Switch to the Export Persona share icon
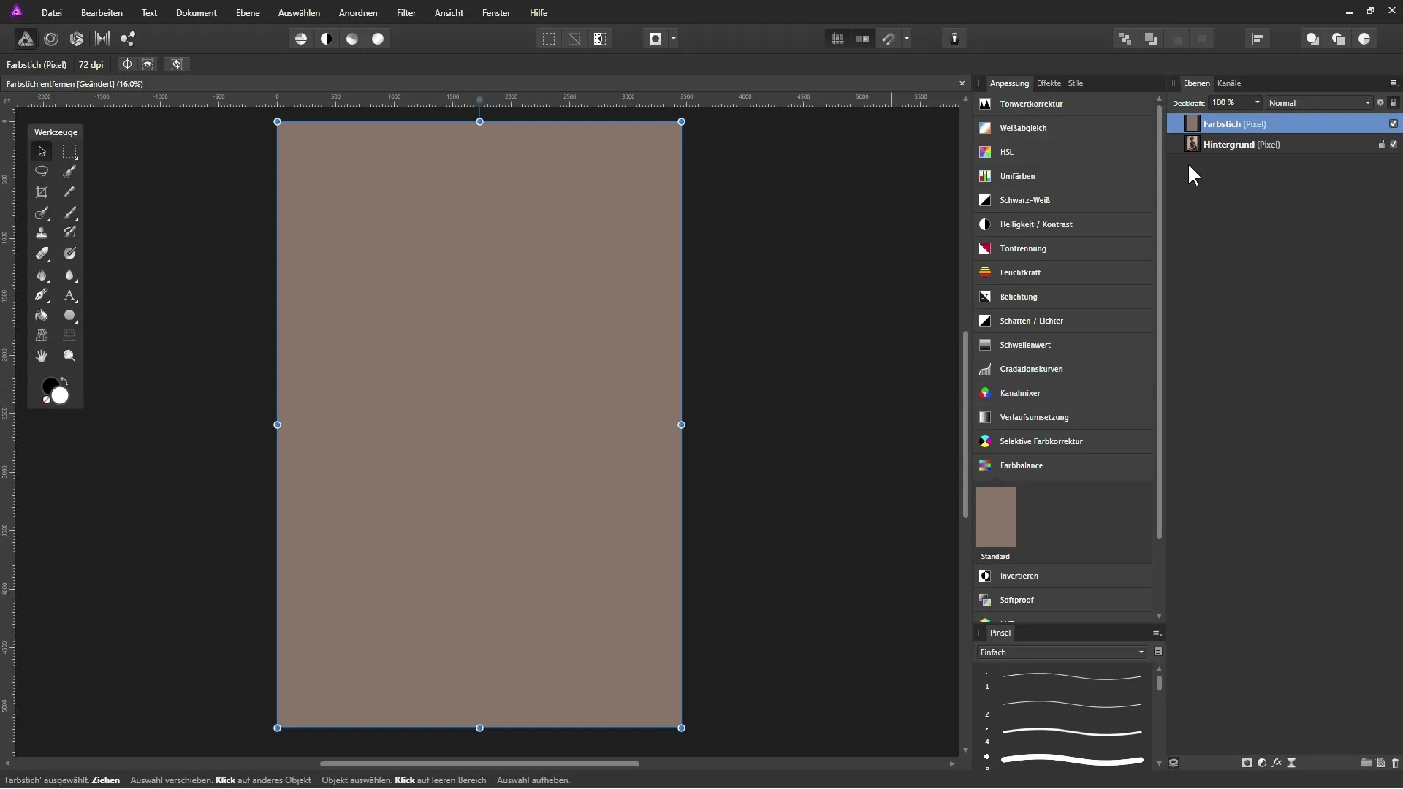Screen dimensions: 1403x789 point(128,39)
